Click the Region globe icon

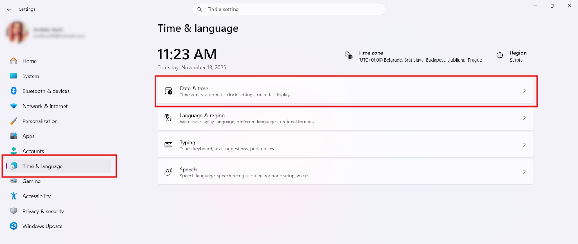click(x=500, y=55)
